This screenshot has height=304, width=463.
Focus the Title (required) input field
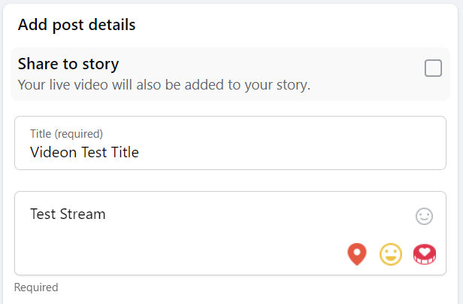click(230, 143)
